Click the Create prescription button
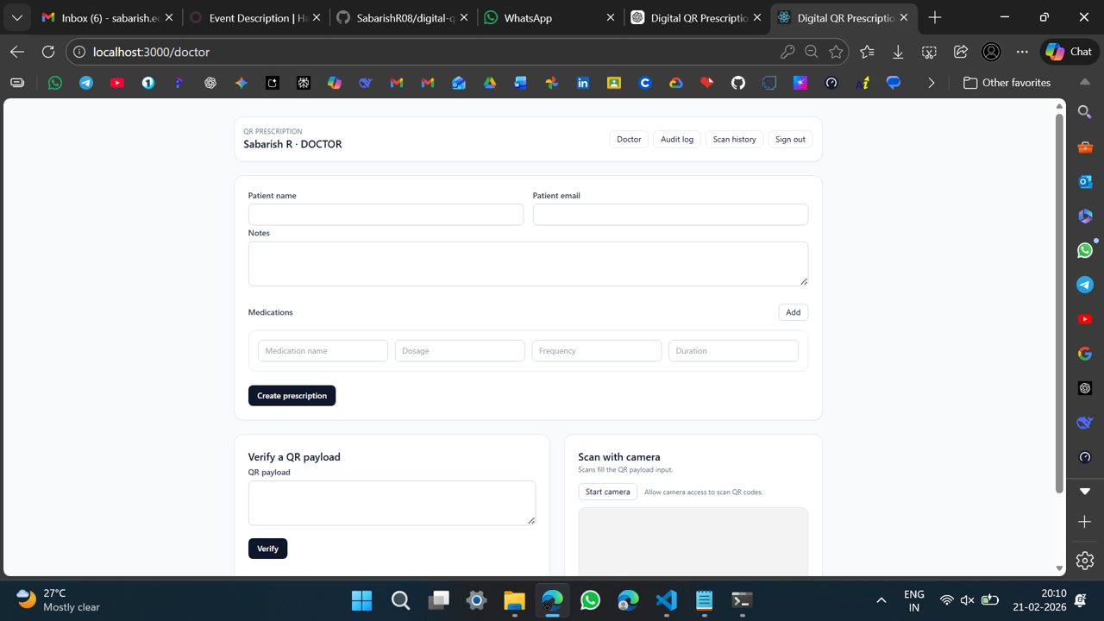 [292, 396]
